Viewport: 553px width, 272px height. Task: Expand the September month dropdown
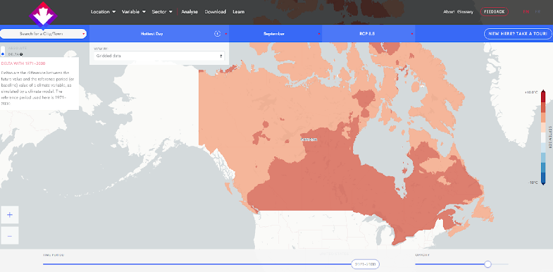tap(275, 34)
